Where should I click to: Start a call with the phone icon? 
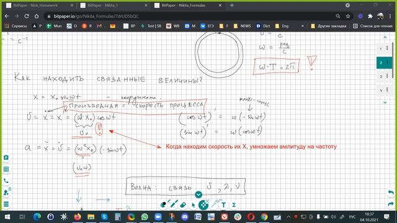point(6,181)
